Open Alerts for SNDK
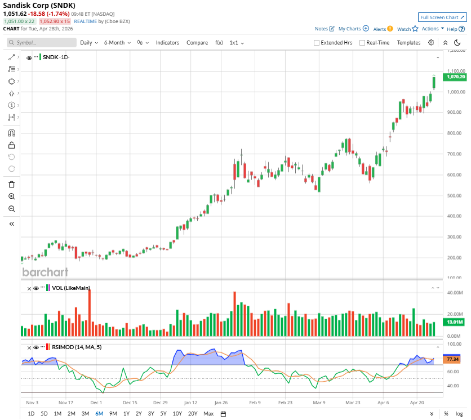The height and width of the screenshot is (420, 471). 383,29
